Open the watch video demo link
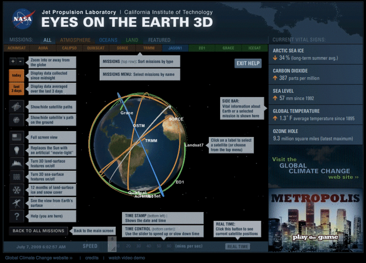Viewport: 366px width, 263px height. coord(127,258)
